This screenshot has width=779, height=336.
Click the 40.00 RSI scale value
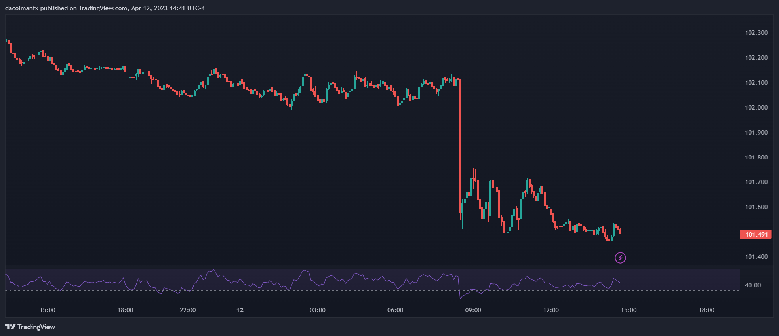(x=753, y=285)
